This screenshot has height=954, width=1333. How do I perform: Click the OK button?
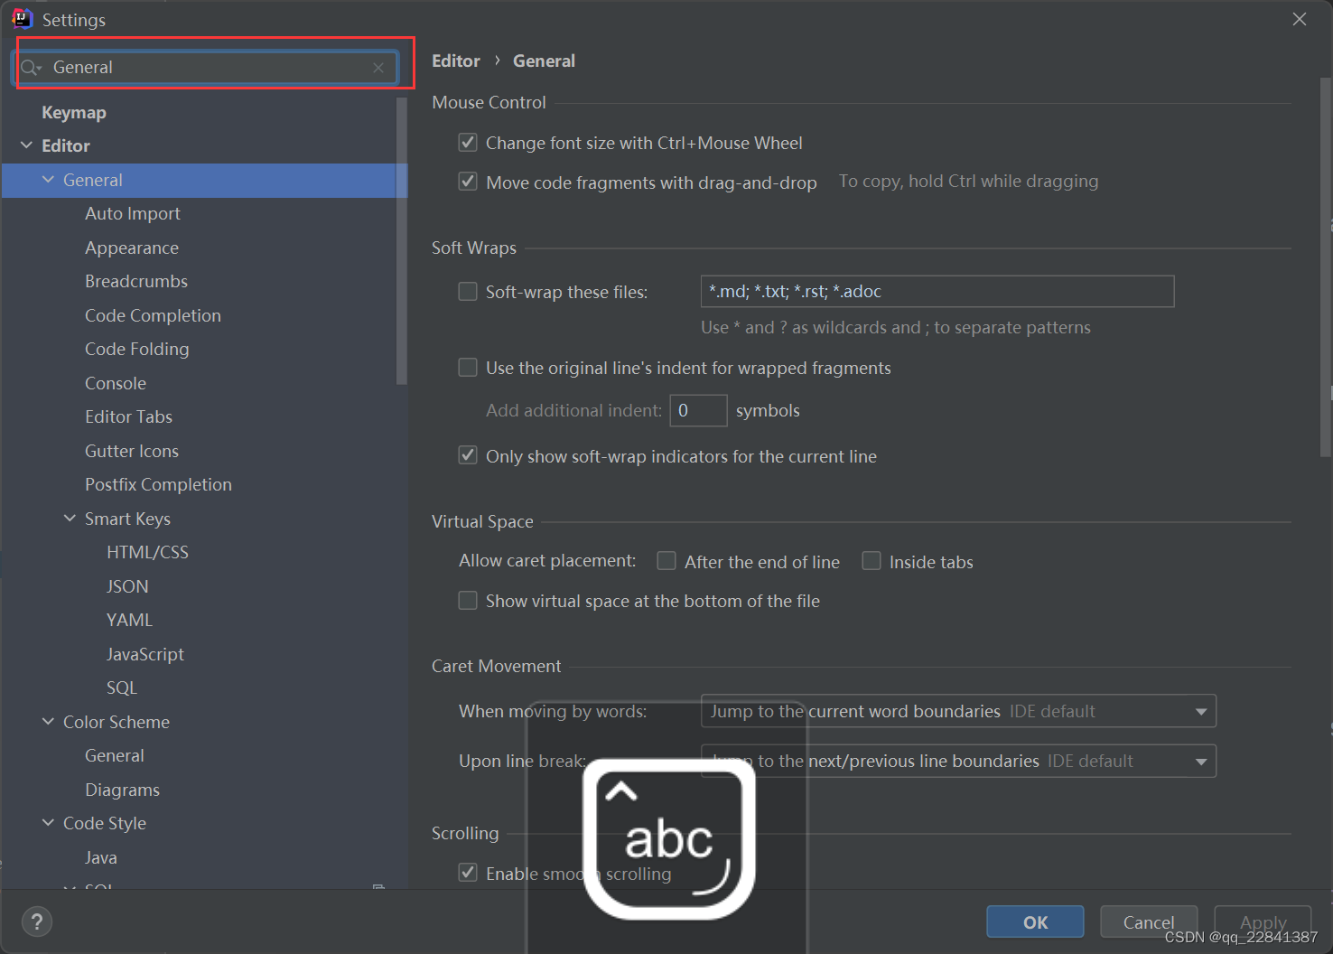pyautogui.click(x=1035, y=921)
